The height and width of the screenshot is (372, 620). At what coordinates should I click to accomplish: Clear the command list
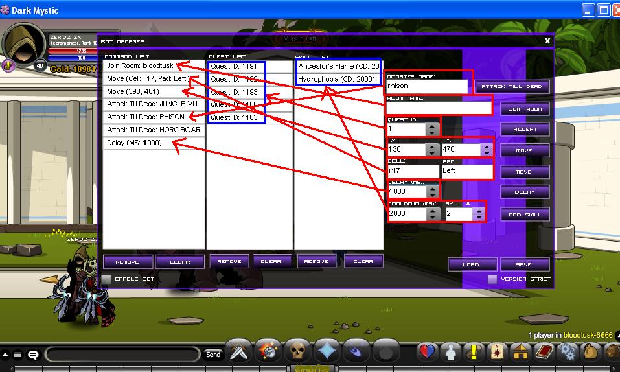pos(180,262)
